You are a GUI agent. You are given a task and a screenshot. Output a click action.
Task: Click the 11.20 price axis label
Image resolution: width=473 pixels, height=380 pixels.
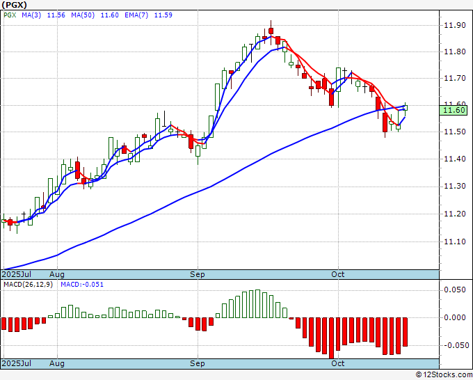pyautogui.click(x=455, y=214)
